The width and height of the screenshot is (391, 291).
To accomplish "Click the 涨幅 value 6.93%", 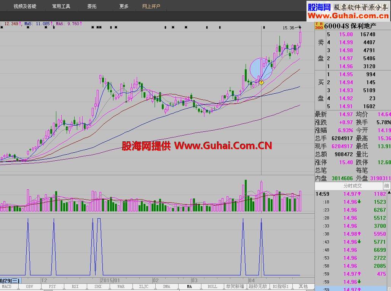I will point(345,130).
